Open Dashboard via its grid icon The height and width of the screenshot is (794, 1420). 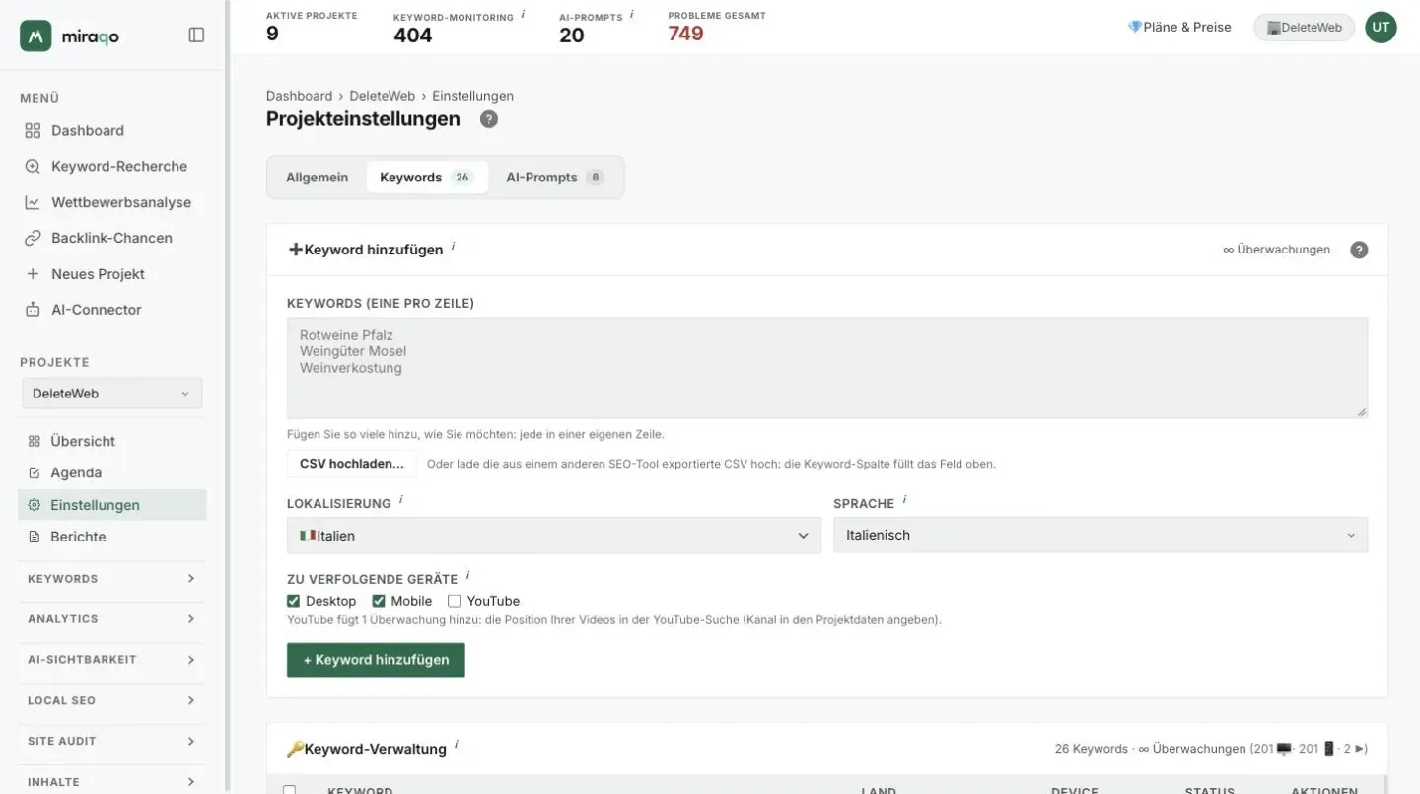33,130
